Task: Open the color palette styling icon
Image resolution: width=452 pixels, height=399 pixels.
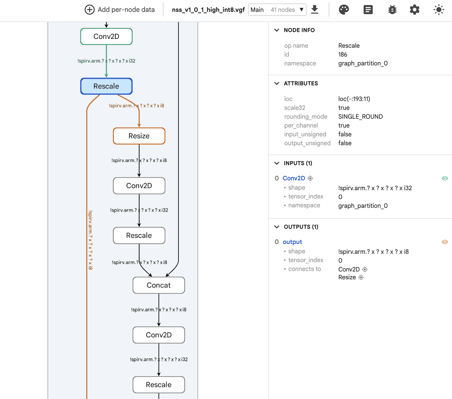Action: pos(344,10)
